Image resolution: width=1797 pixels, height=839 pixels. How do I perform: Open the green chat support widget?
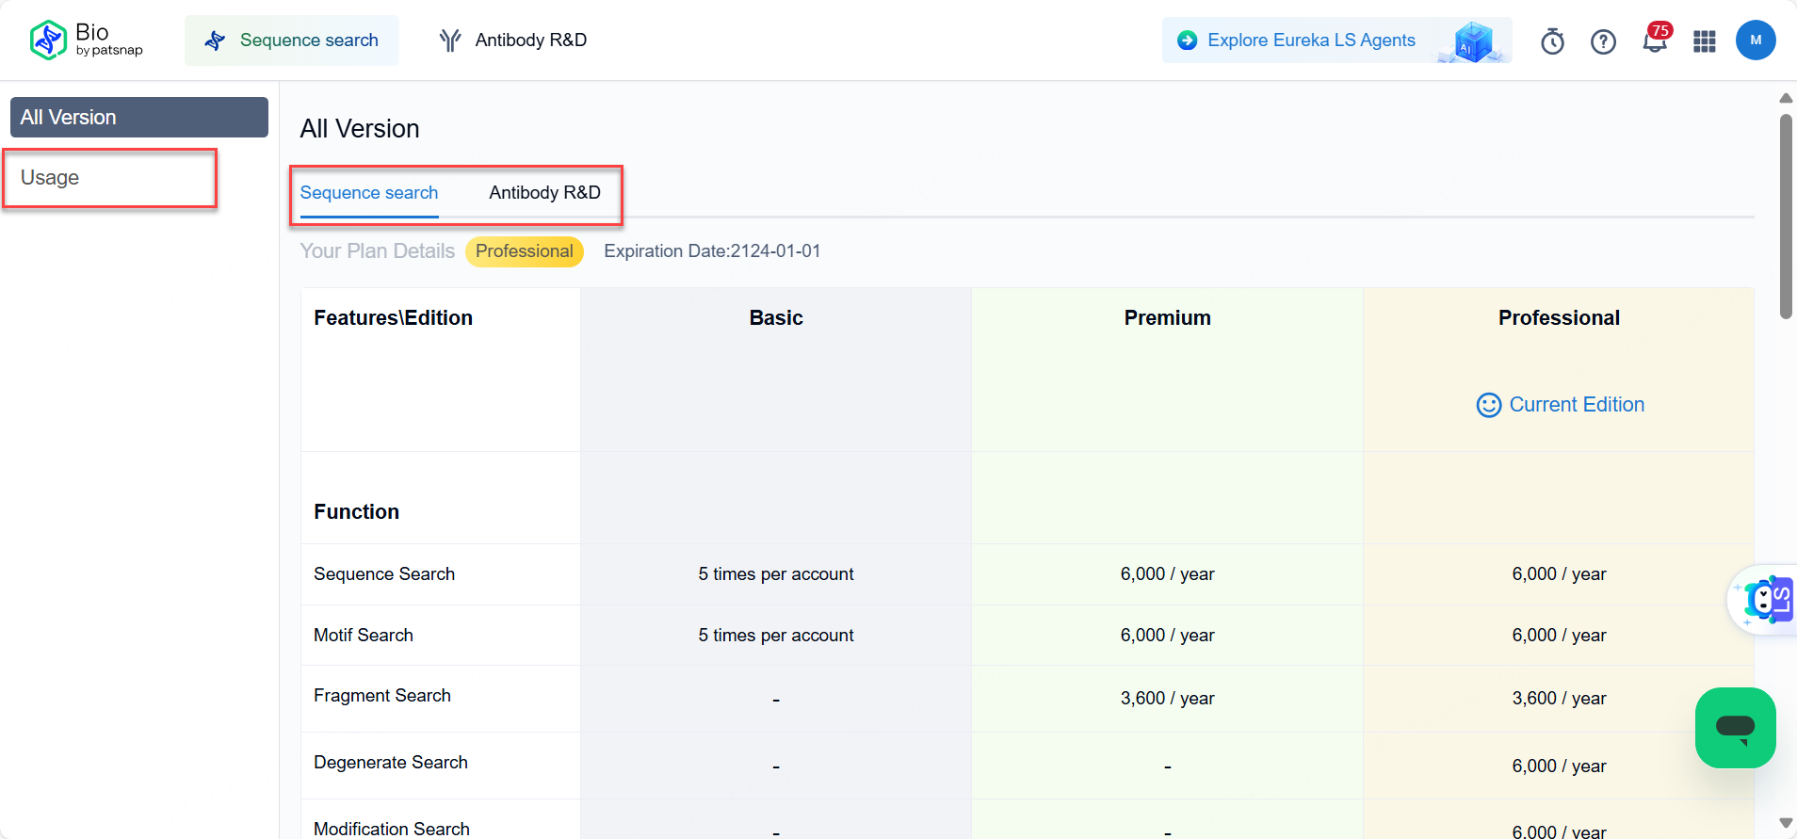[x=1735, y=728]
